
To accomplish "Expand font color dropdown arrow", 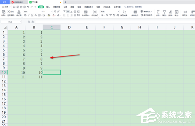I will (x=56, y=15).
